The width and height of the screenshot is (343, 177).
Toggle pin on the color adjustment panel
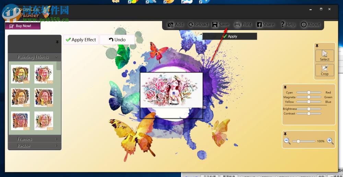click(x=285, y=87)
